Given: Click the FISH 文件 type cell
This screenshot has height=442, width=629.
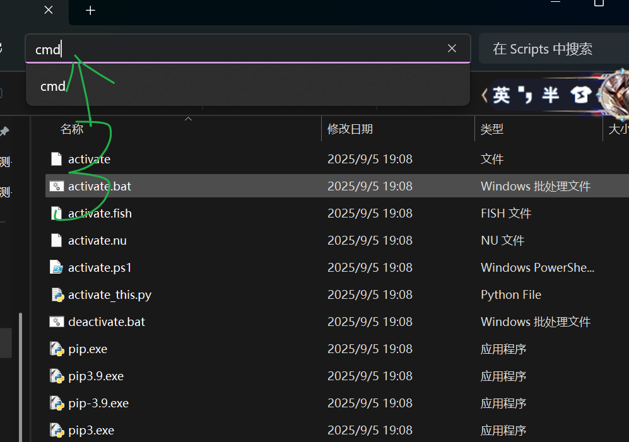Looking at the screenshot, I should pyautogui.click(x=506, y=213).
